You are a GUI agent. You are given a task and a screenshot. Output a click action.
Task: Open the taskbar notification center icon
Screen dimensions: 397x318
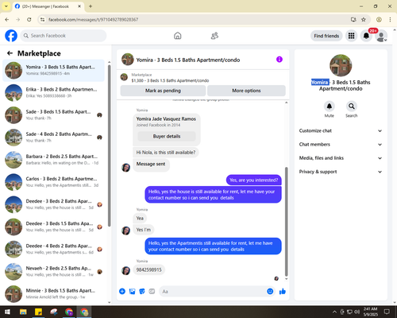pyautogui.click(x=387, y=312)
